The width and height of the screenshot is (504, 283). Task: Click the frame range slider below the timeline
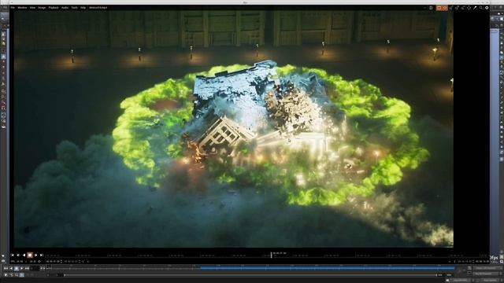point(250,275)
